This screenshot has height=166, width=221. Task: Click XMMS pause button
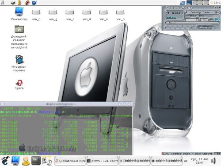point(178,27)
